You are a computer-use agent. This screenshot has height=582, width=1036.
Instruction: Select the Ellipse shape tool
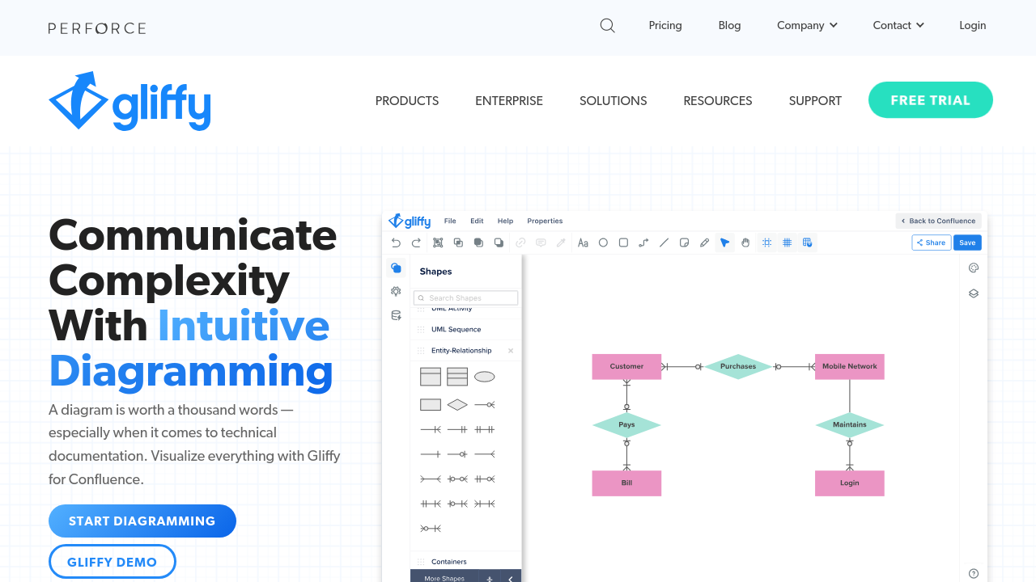(x=603, y=242)
